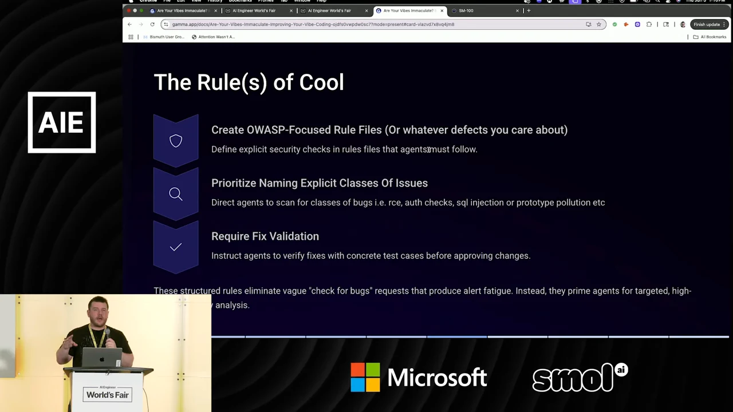
Task: Reload the Gamma presentation page
Action: tap(152, 24)
